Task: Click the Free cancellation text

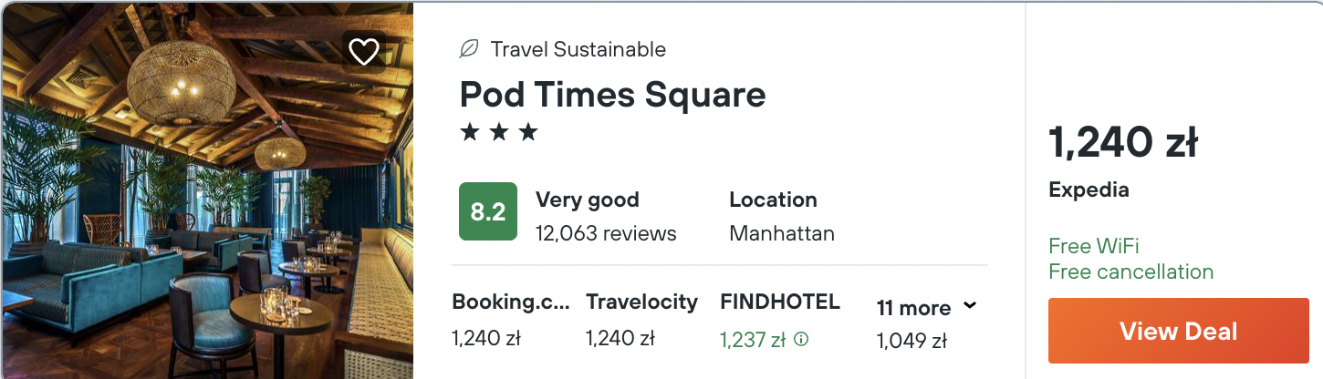Action: pos(1130,271)
